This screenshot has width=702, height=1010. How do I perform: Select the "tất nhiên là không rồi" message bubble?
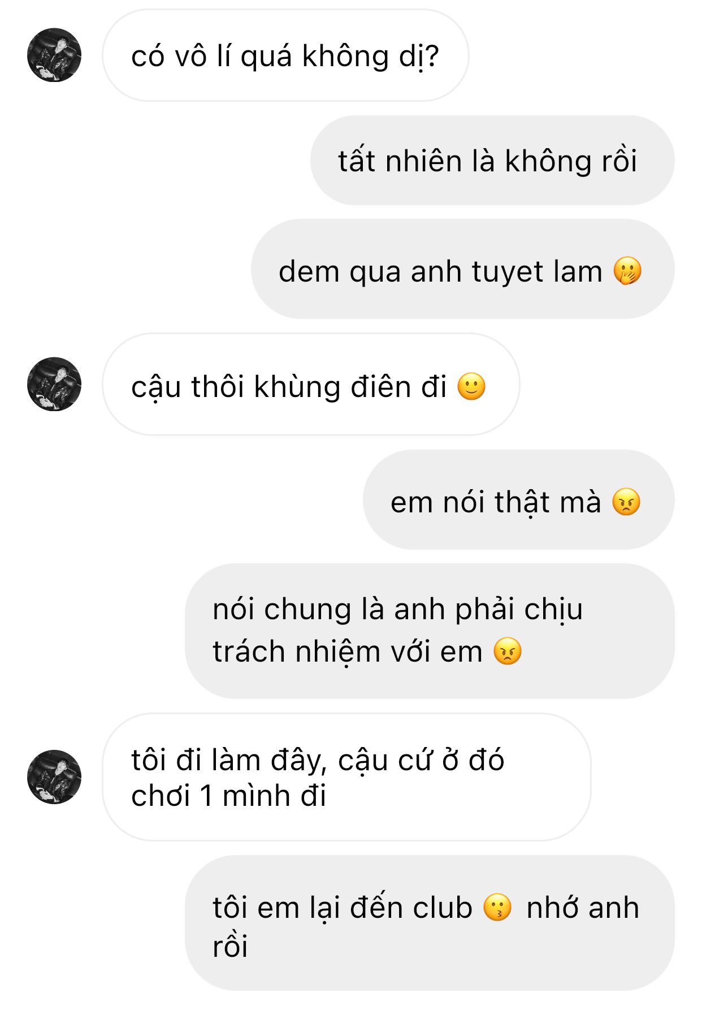coord(492,161)
